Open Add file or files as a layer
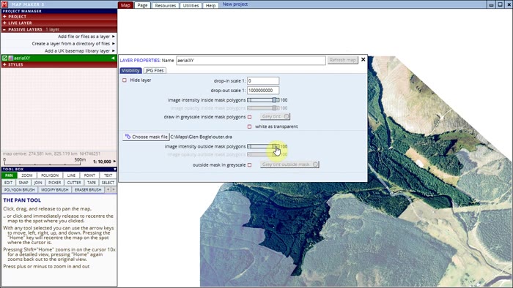The width and height of the screenshot is (513, 288). (86, 37)
